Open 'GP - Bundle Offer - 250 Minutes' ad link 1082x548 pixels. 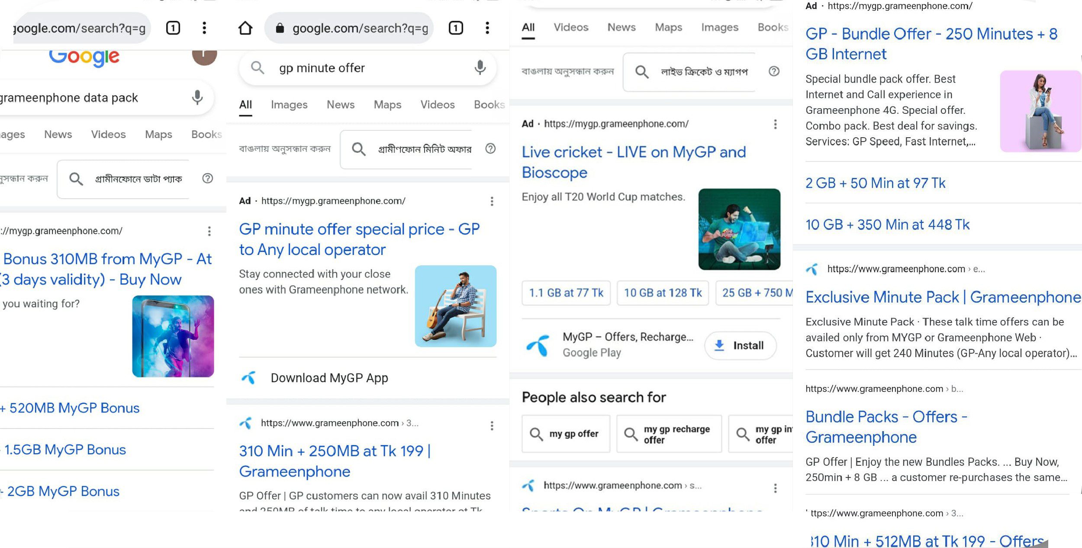click(x=931, y=44)
